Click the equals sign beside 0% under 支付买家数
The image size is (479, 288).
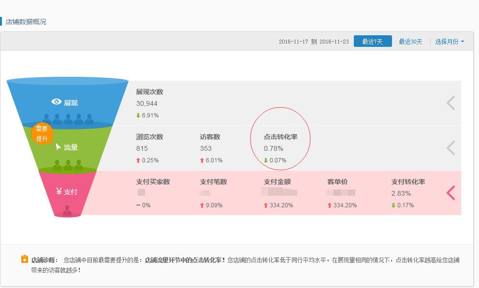coord(138,205)
